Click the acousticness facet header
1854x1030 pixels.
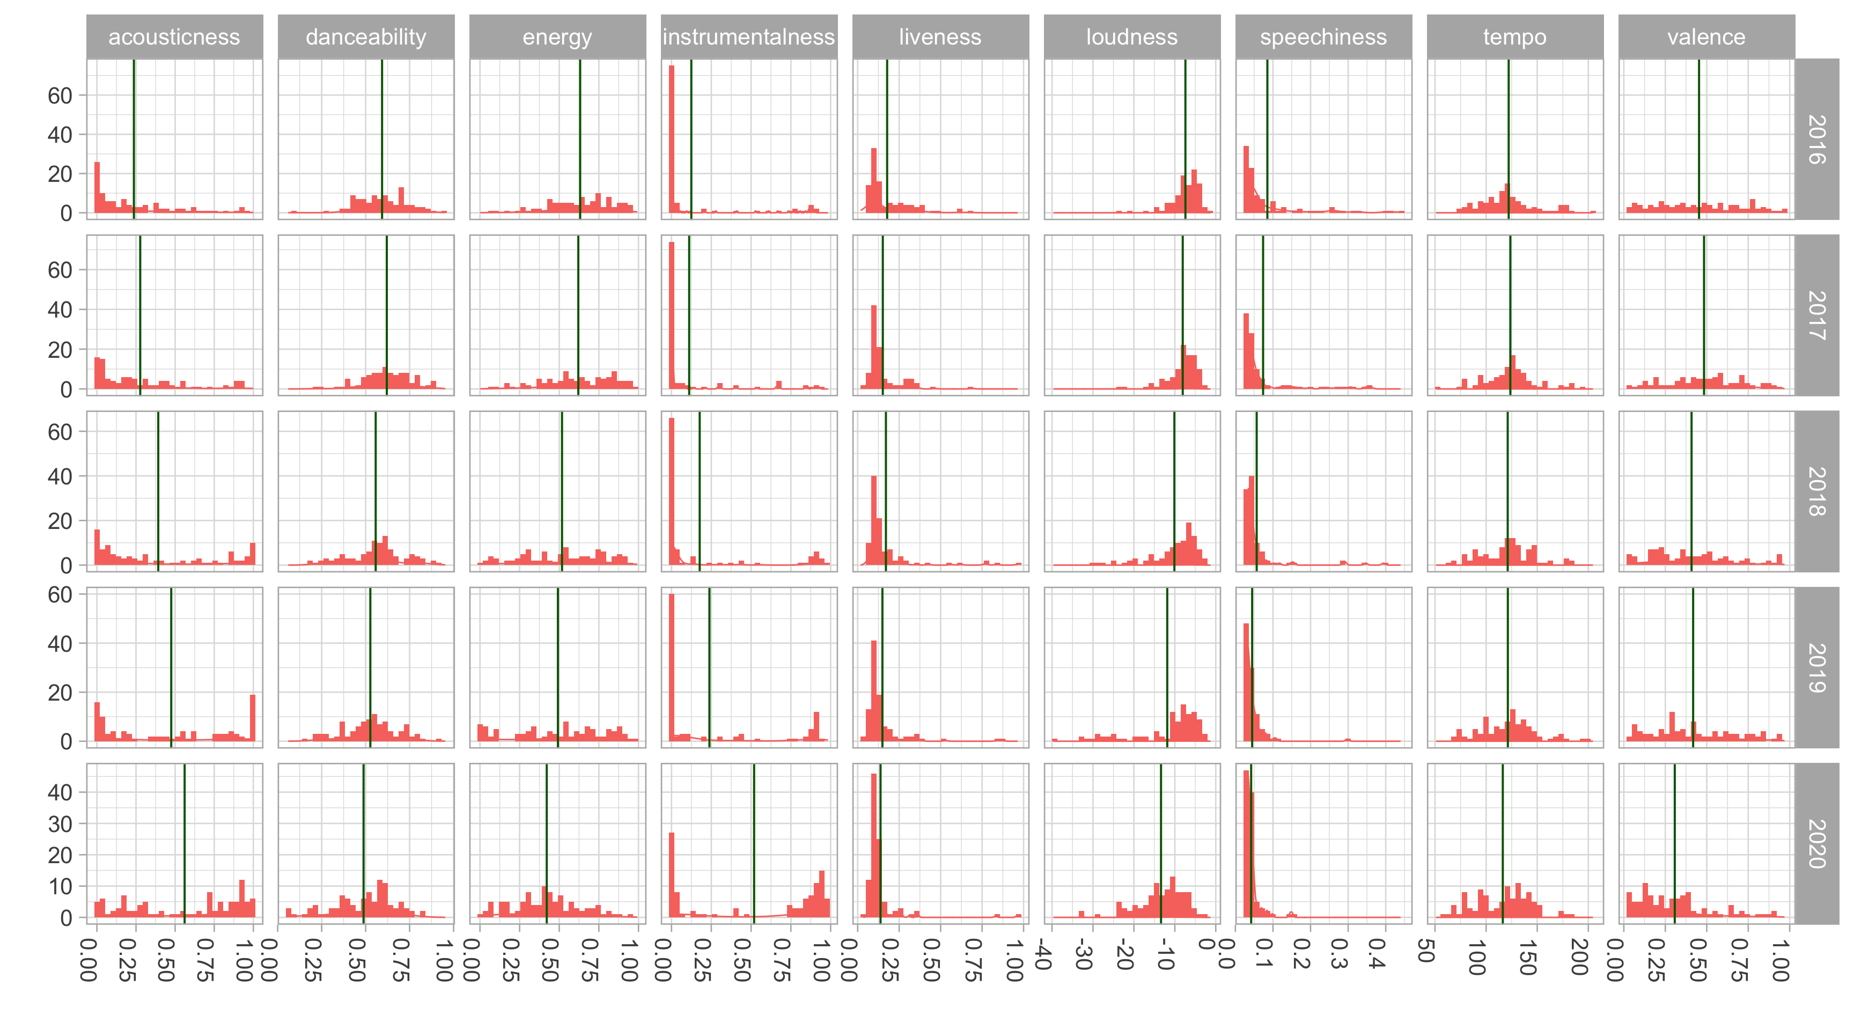coord(174,36)
